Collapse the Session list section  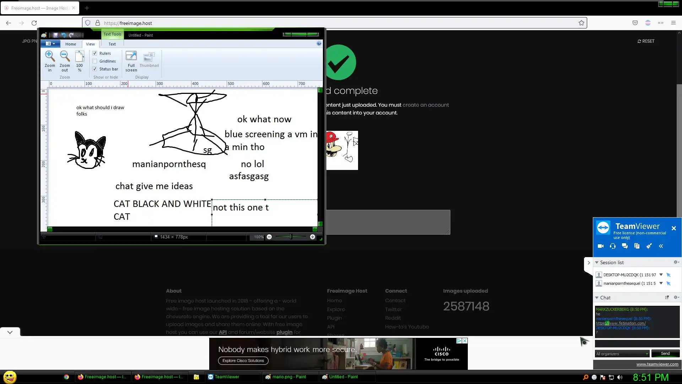tap(597, 262)
